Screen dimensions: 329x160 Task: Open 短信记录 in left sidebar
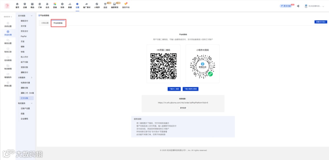point(8,50)
